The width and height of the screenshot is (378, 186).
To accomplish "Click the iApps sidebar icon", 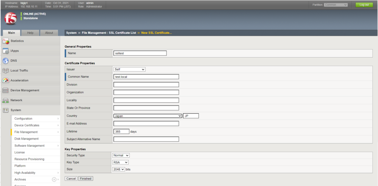I will (x=6, y=51).
